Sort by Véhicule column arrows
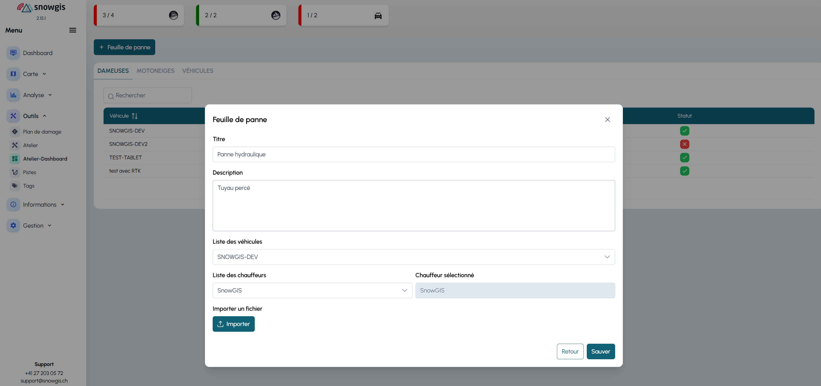 pyautogui.click(x=134, y=116)
